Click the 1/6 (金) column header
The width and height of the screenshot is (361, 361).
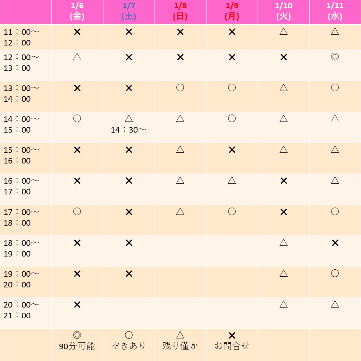(x=77, y=11)
